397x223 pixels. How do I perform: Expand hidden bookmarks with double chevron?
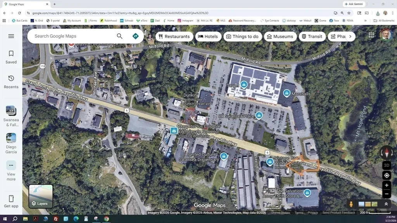365,21
